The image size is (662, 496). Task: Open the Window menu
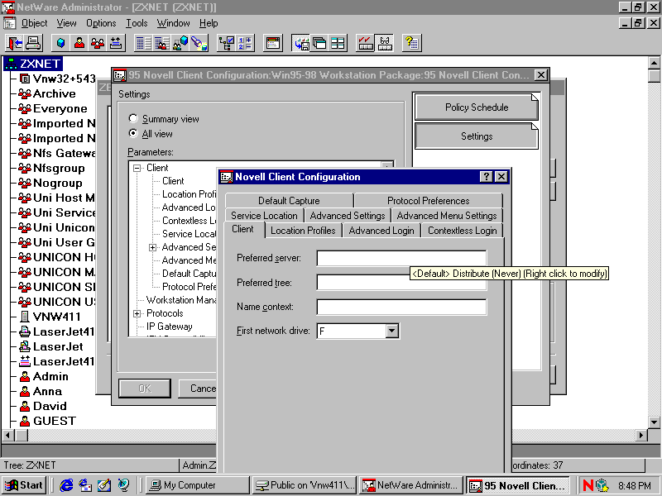tap(173, 23)
